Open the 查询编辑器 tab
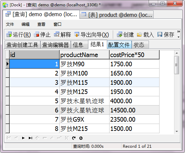 tap(56, 45)
